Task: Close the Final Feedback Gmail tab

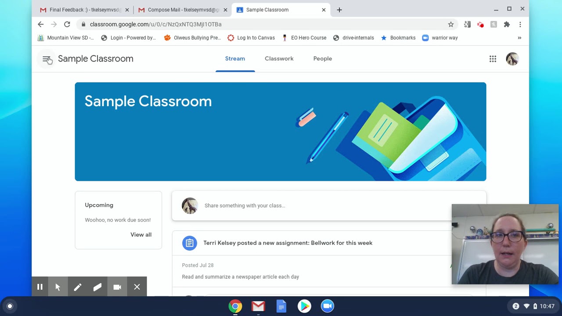Action: click(x=127, y=10)
